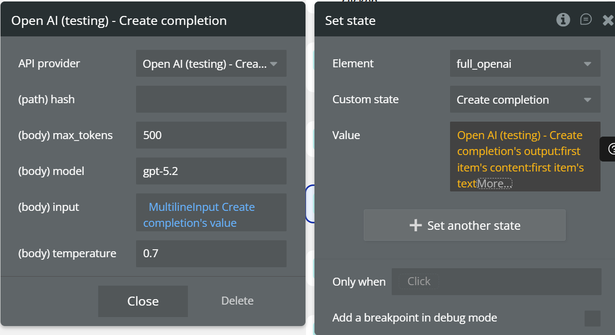The height and width of the screenshot is (335, 615).
Task: Click the (path) hash input field
Action: [211, 99]
